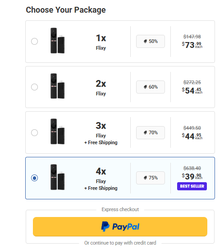Click the 3x package product image
Image resolution: width=224 pixels, height=250 pixels.
coord(57,132)
